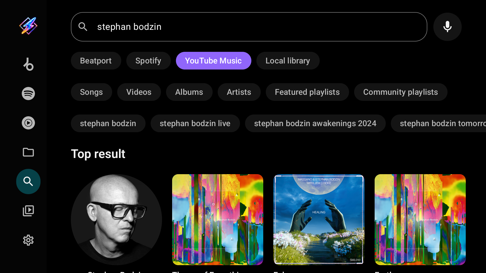486x273 pixels.
Task: Filter results by Featured playlists
Action: tap(307, 92)
